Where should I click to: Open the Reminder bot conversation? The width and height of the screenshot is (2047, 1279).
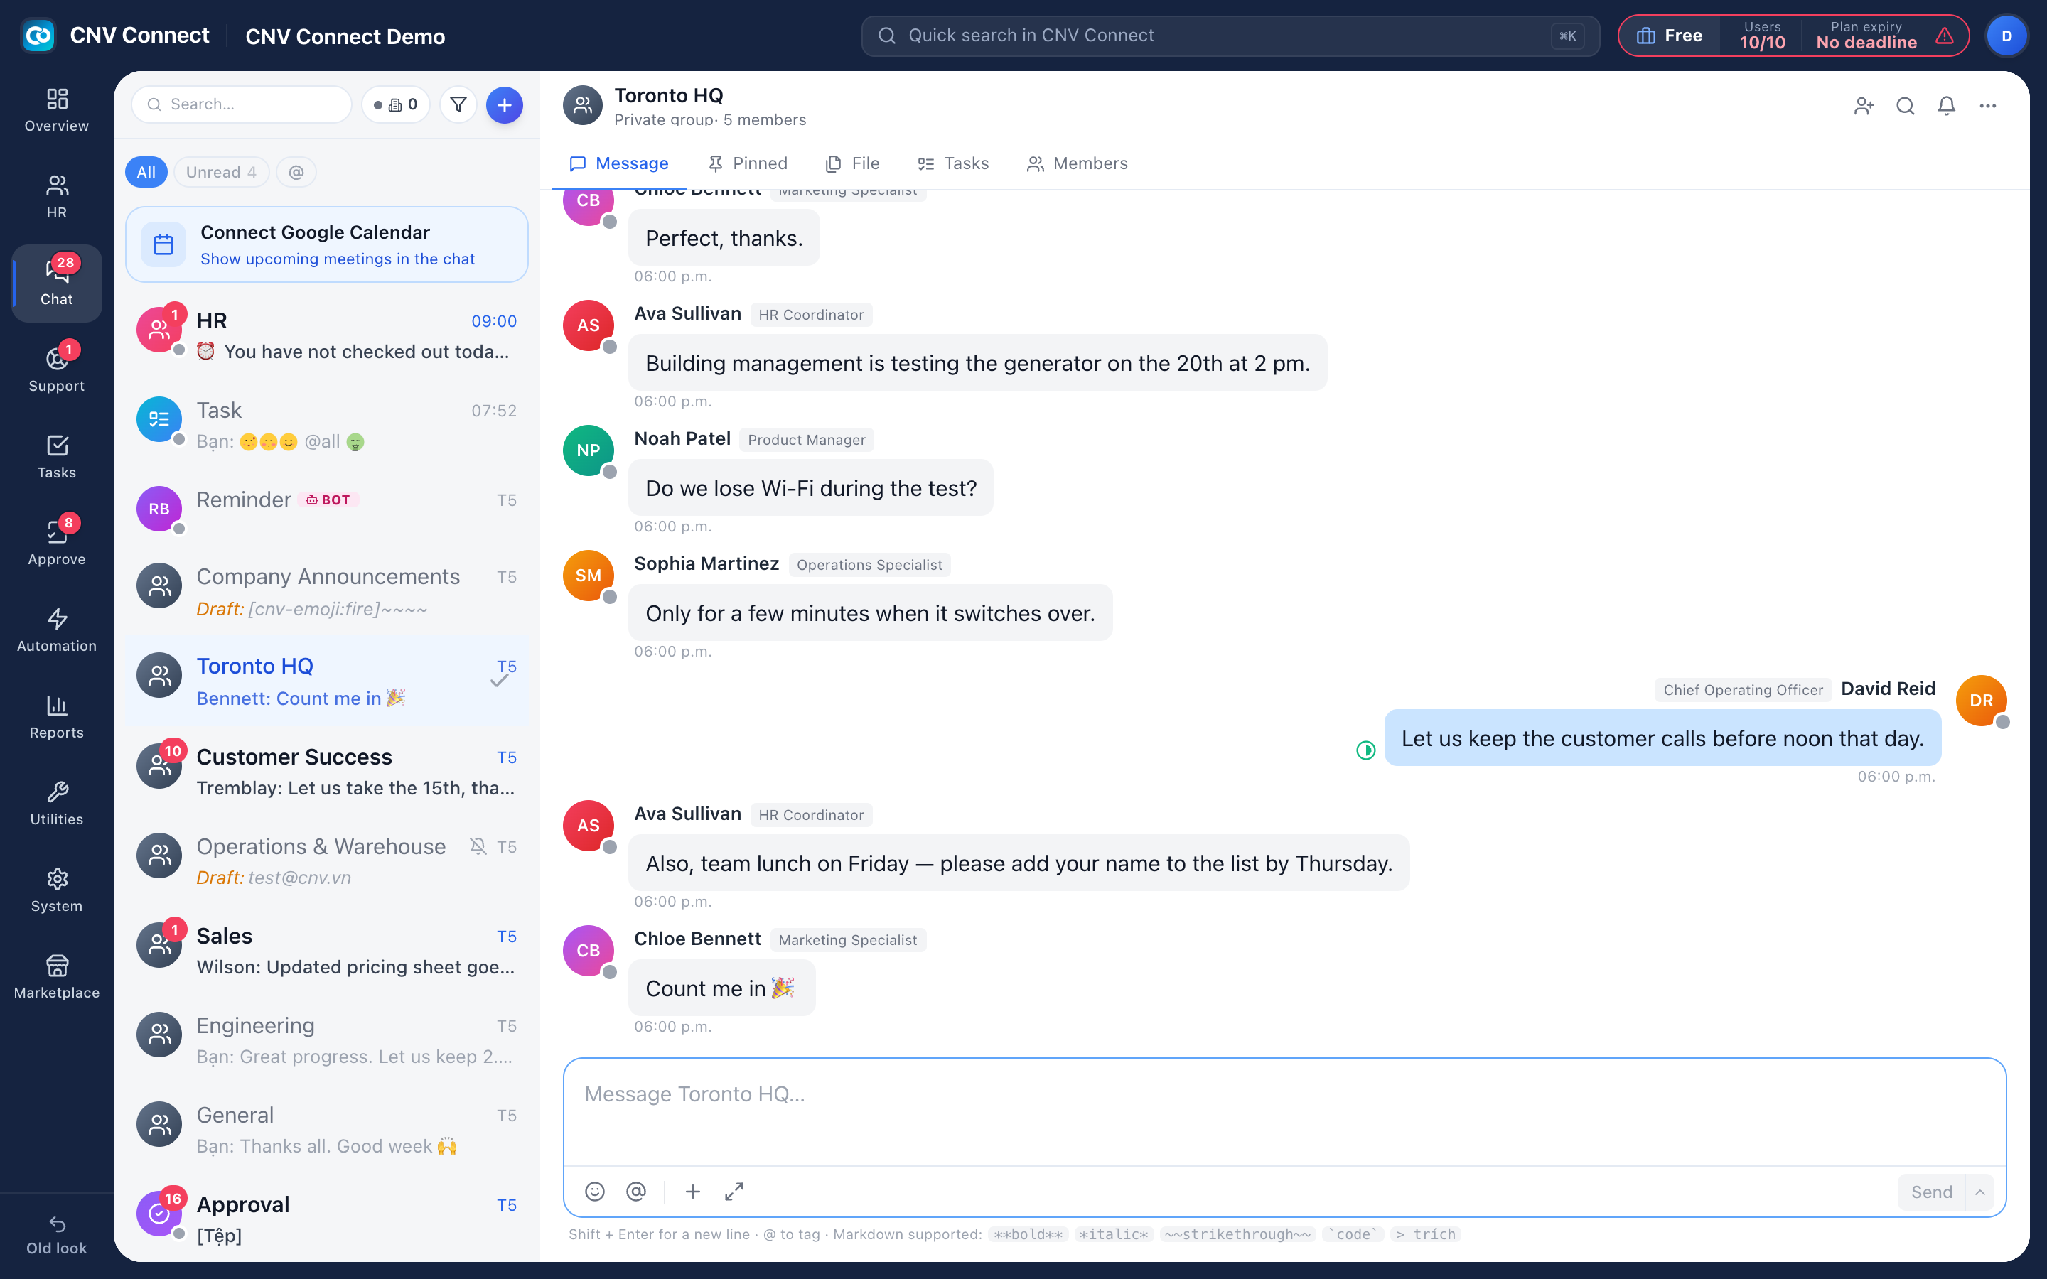(x=326, y=508)
